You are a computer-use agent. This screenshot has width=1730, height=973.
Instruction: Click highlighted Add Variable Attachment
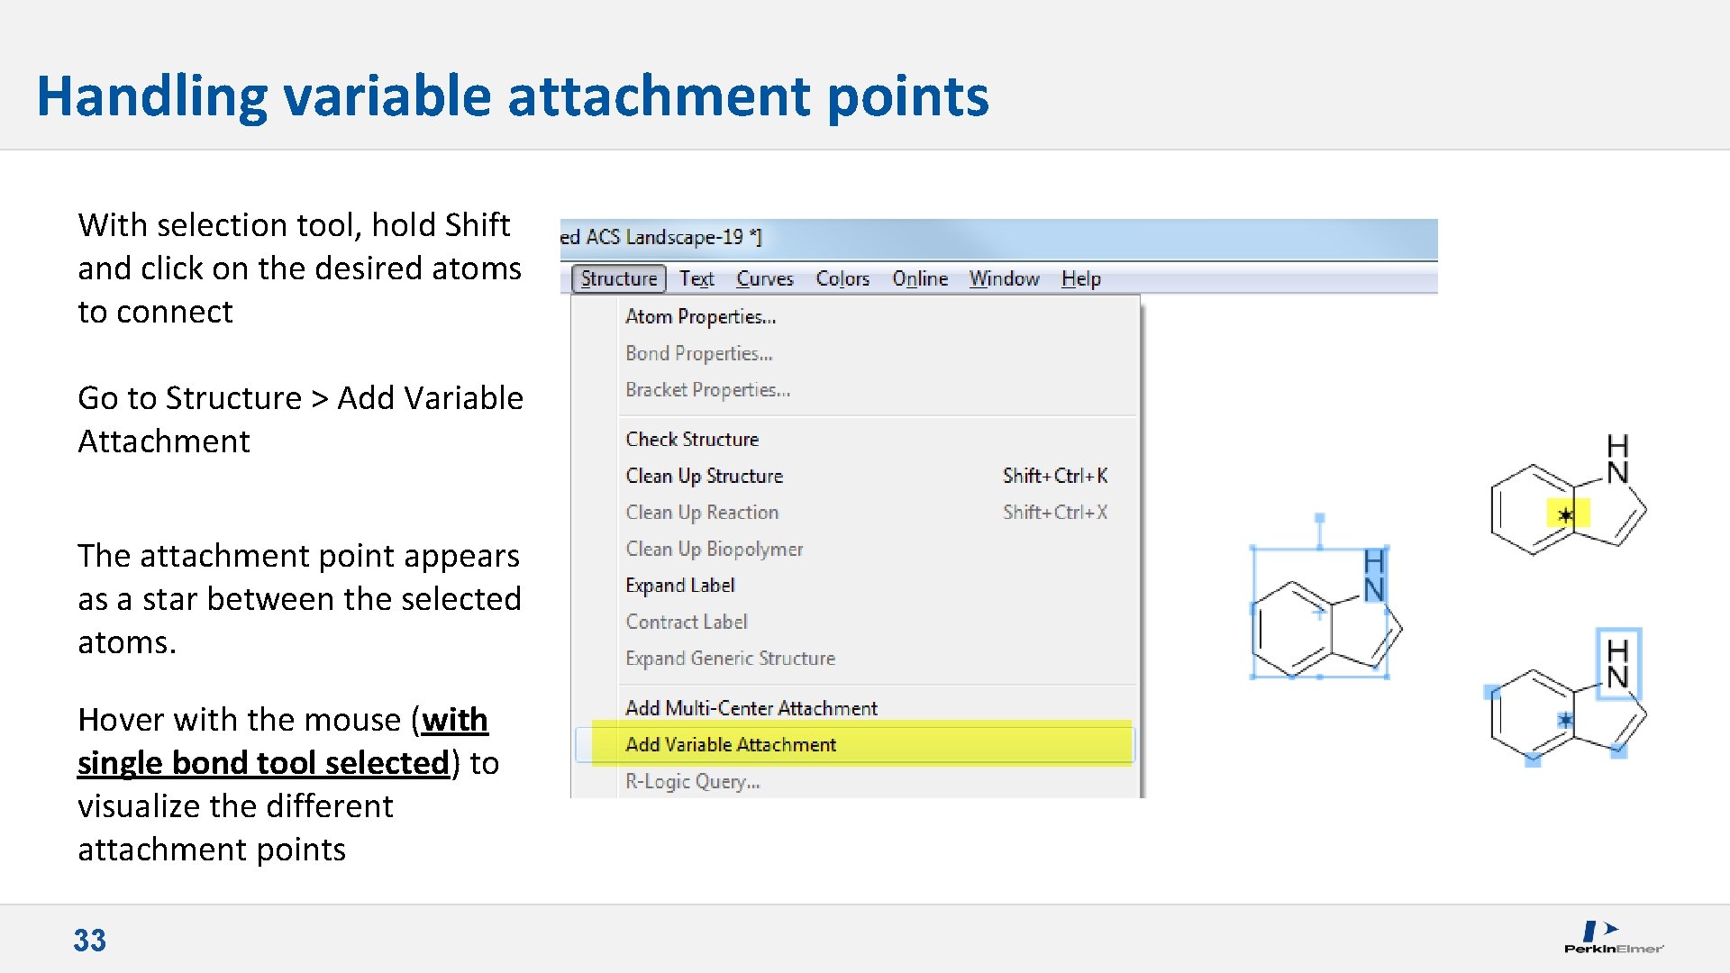(731, 744)
